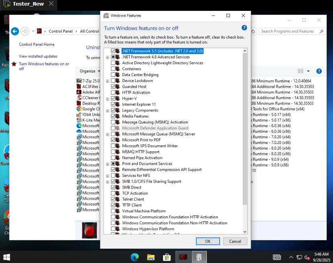Viewport: 333px width, 263px height.
Task: Click the taskbar clock and date
Action: [321, 257]
